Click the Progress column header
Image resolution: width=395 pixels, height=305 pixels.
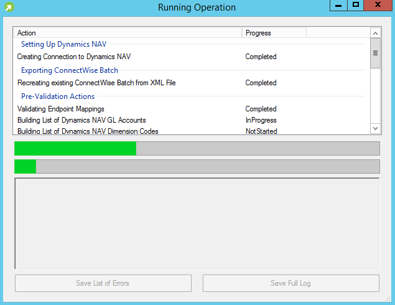[x=274, y=33]
